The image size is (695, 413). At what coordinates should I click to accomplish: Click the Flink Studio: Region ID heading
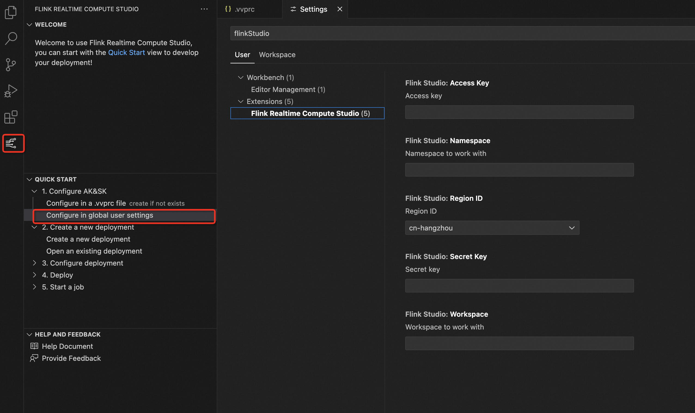(x=444, y=198)
